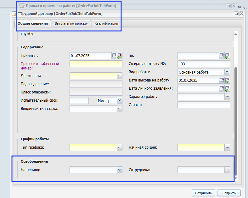Focus the Дата выхода на работу field

[x=199, y=80]
